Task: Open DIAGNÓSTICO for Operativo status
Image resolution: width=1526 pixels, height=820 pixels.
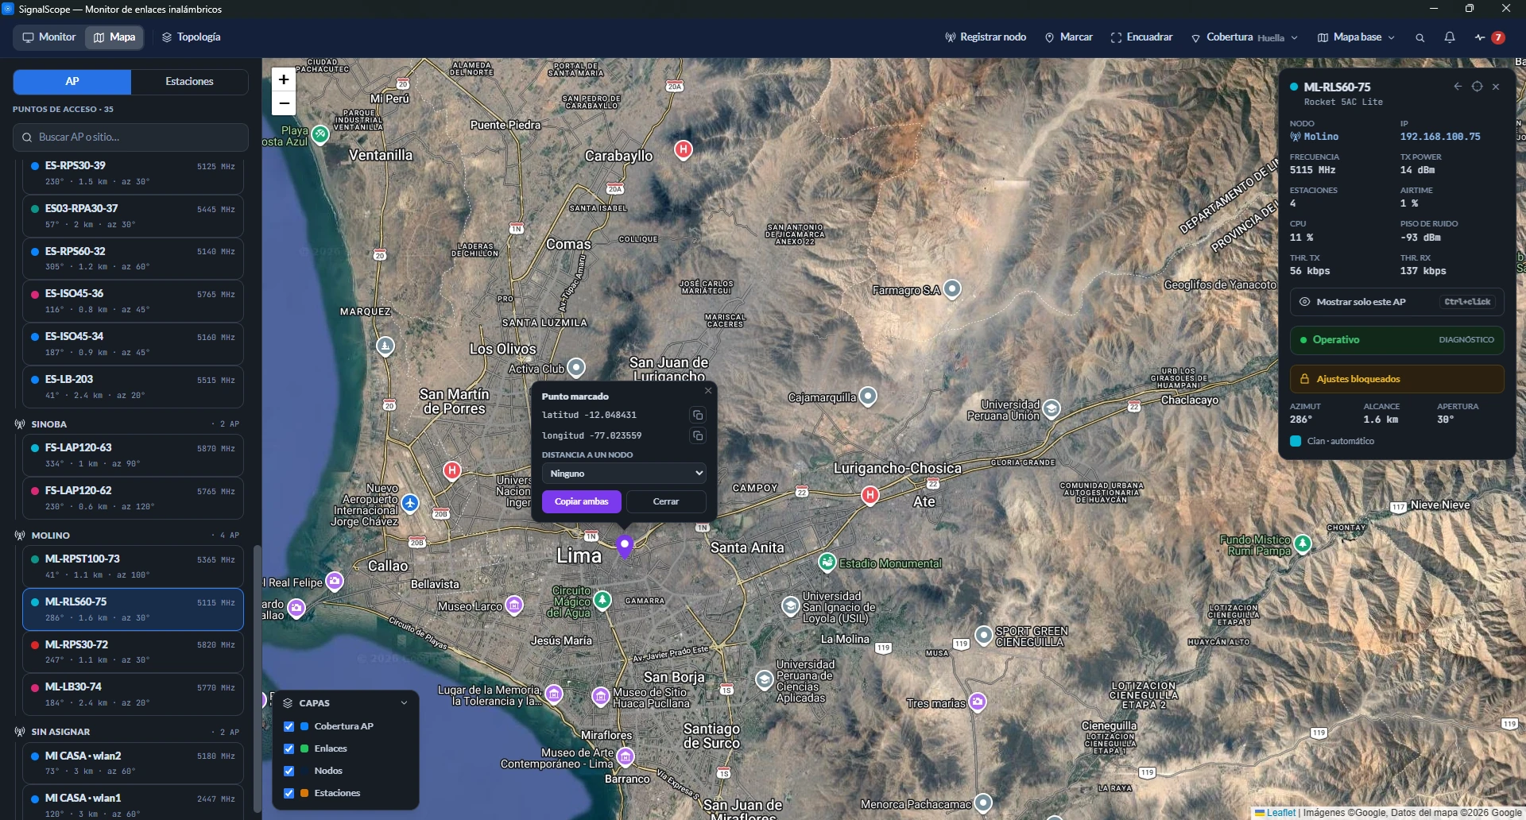Action: coord(1466,340)
